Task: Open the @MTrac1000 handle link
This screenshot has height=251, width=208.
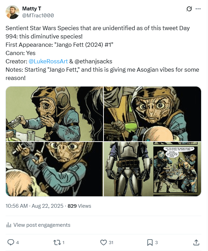Action: 38,16
